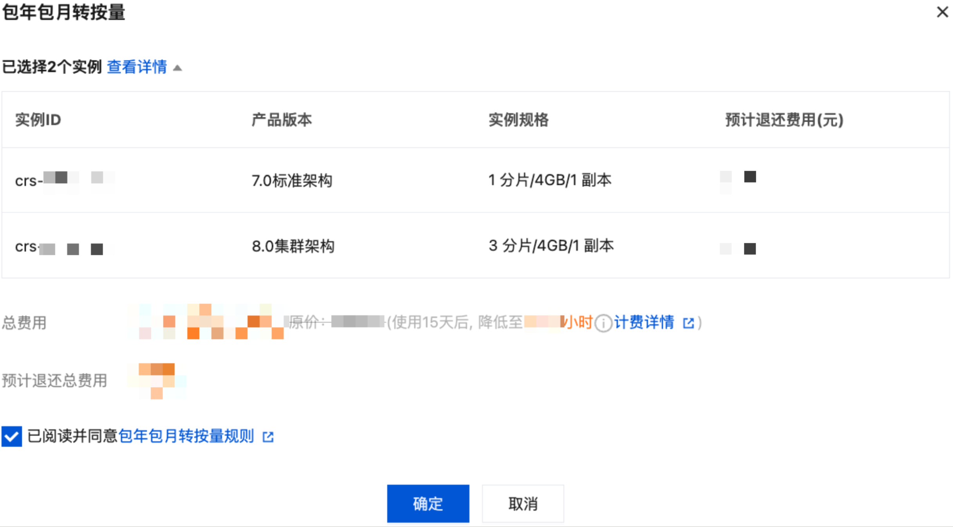Click the 预计退还费用(元) column header
The image size is (953, 527).
[784, 120]
